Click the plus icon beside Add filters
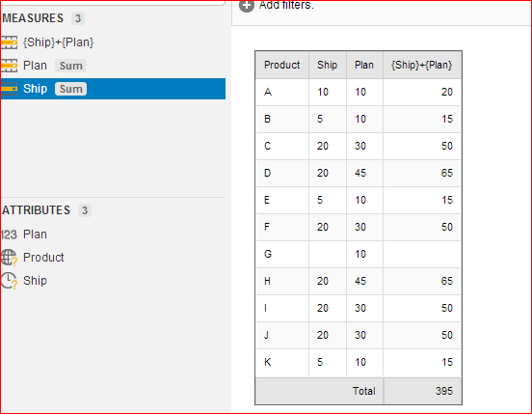 tap(247, 6)
